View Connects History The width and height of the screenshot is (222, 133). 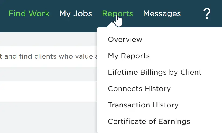click(x=139, y=89)
